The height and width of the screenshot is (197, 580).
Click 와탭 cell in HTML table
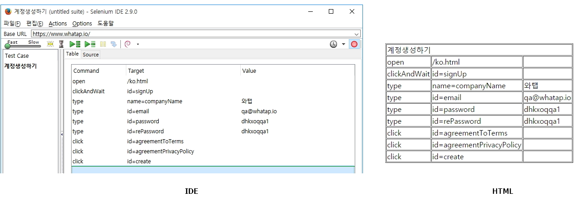[547, 85]
